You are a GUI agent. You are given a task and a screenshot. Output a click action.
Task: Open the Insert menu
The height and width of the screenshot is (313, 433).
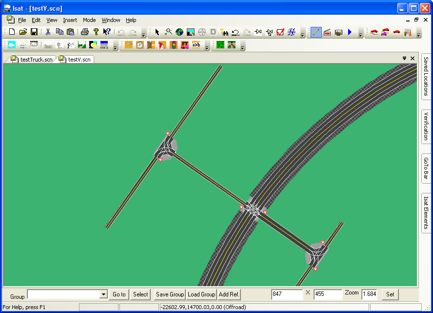coord(70,20)
